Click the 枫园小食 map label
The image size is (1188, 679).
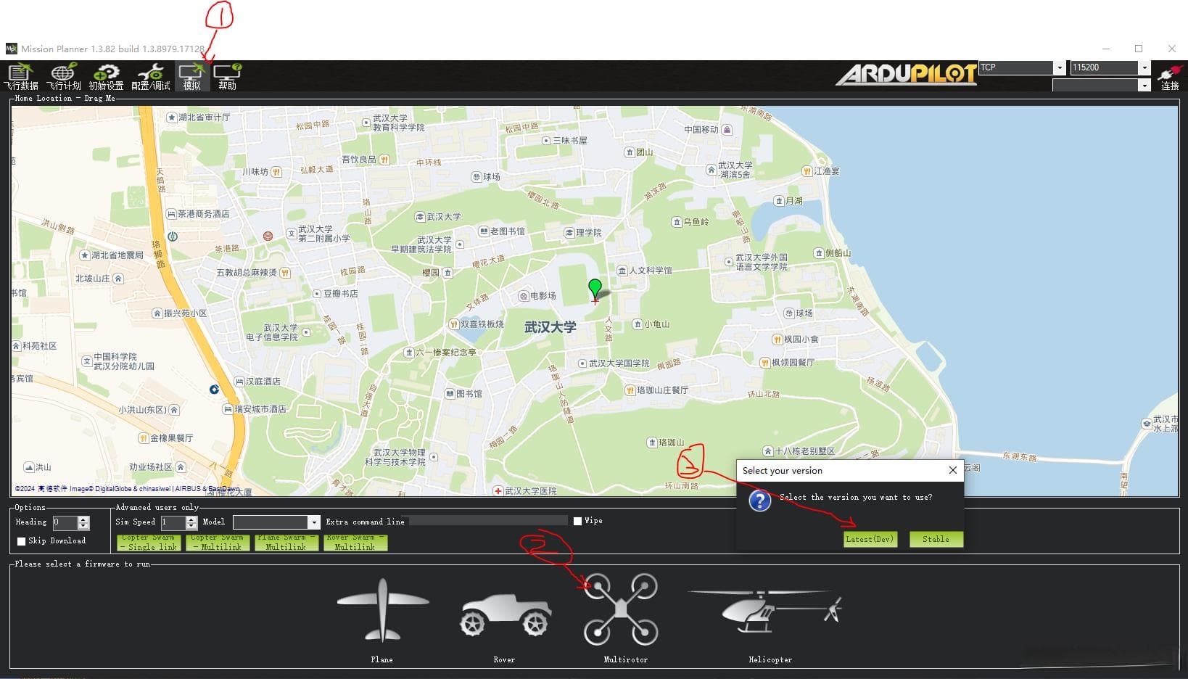tap(801, 339)
